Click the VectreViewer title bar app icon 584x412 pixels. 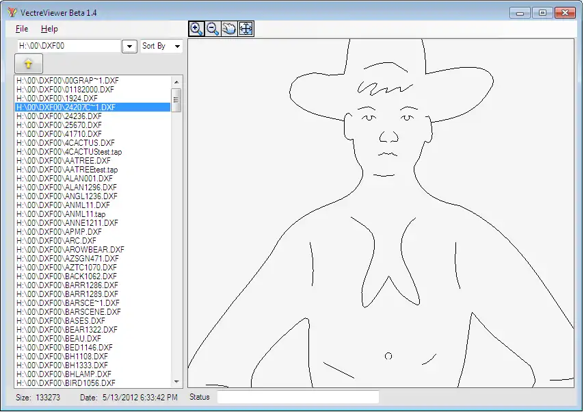pos(12,12)
